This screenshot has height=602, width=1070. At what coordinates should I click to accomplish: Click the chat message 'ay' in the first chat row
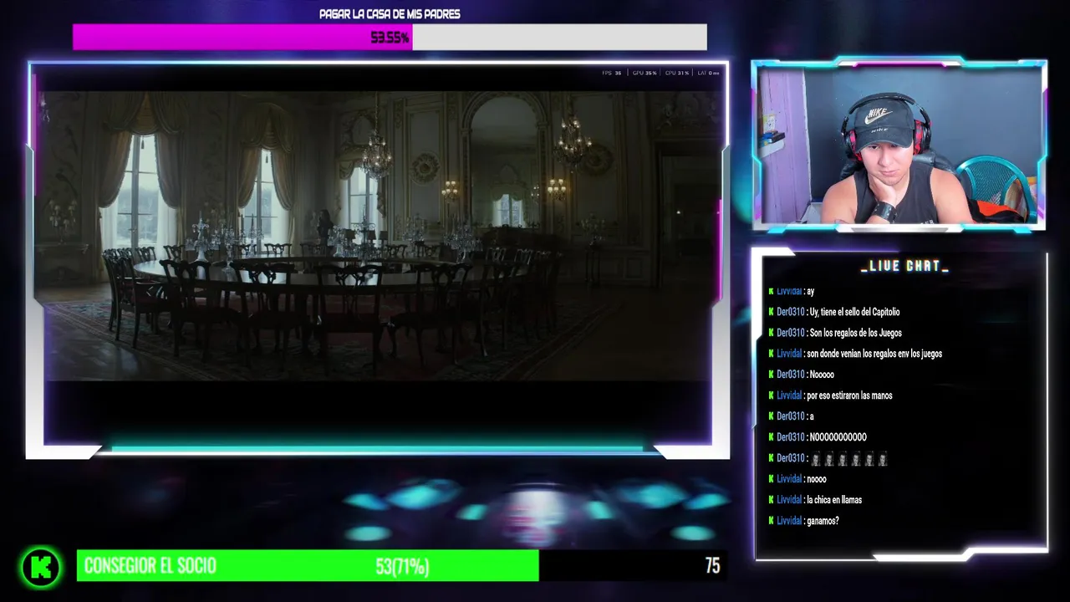point(811,291)
